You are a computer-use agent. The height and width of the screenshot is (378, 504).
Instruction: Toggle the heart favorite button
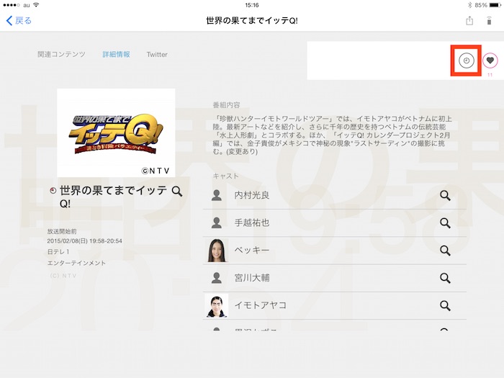[x=490, y=61]
